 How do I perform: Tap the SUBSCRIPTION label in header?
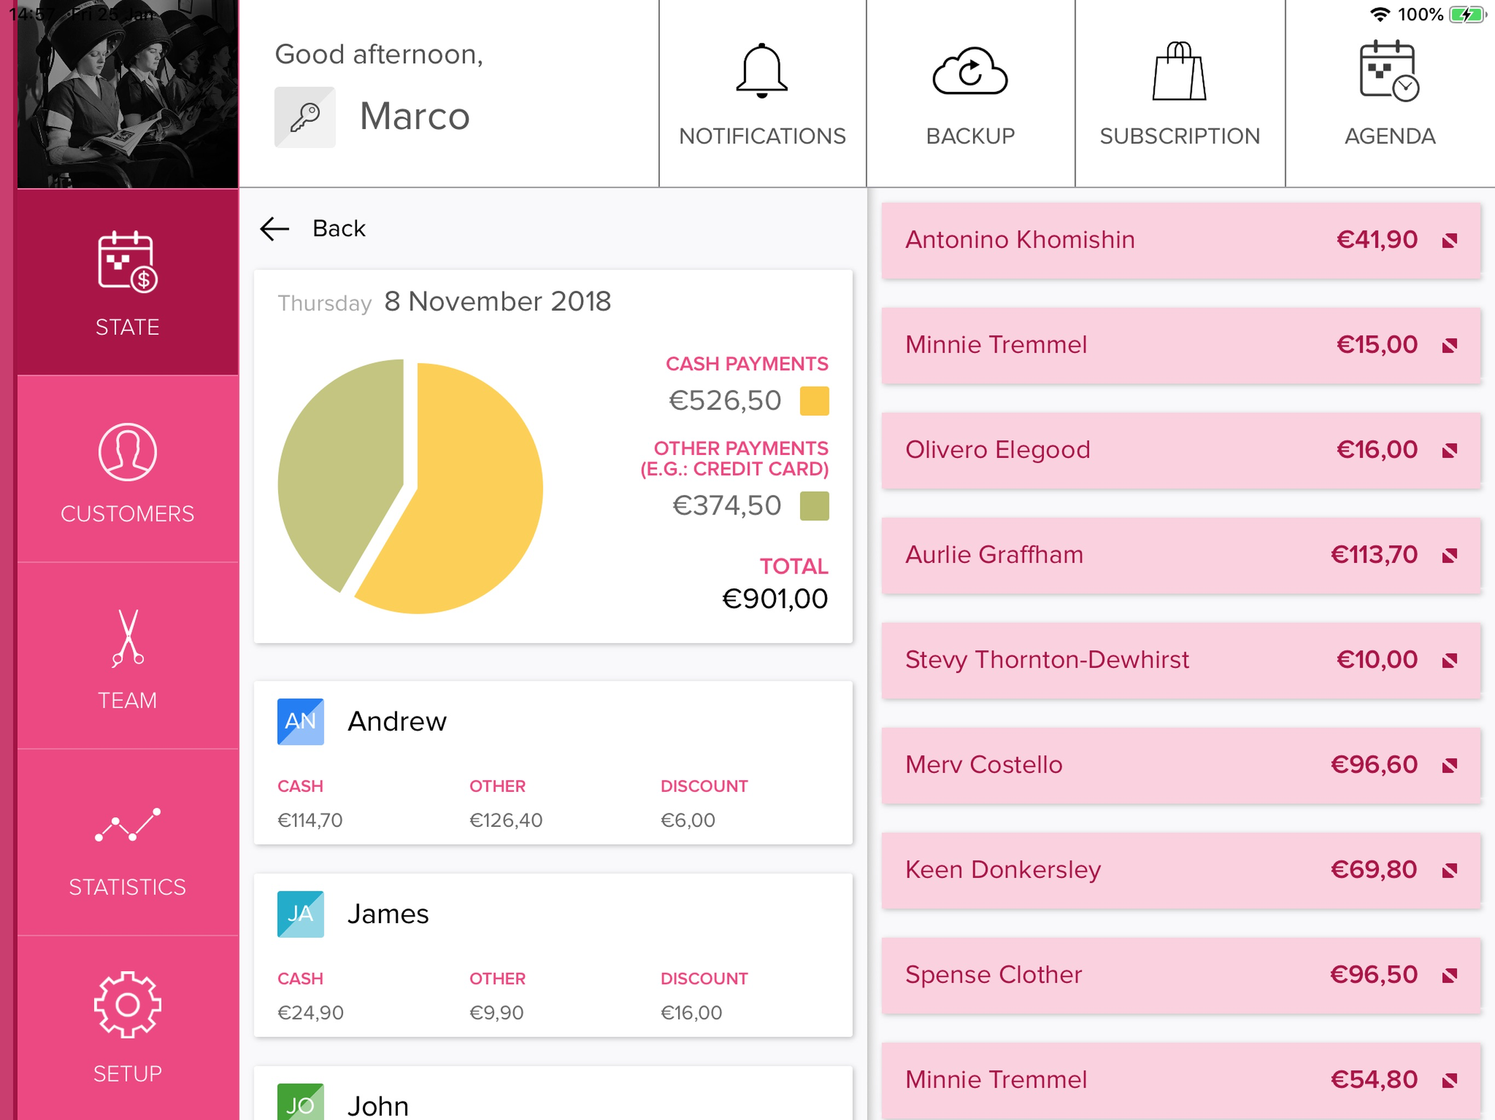click(1180, 137)
